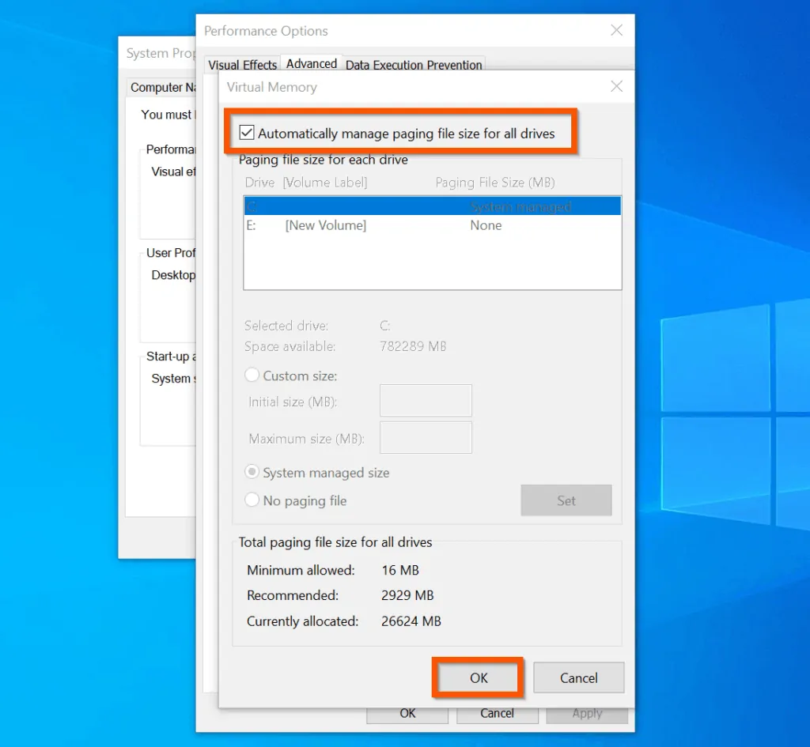Click Cancel in the Virtual Memory dialog
Image resolution: width=810 pixels, height=747 pixels.
click(578, 677)
